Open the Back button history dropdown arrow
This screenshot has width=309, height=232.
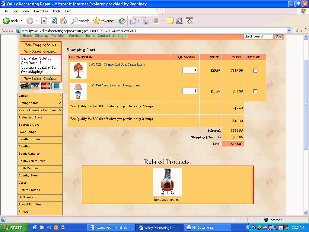tap(21, 21)
